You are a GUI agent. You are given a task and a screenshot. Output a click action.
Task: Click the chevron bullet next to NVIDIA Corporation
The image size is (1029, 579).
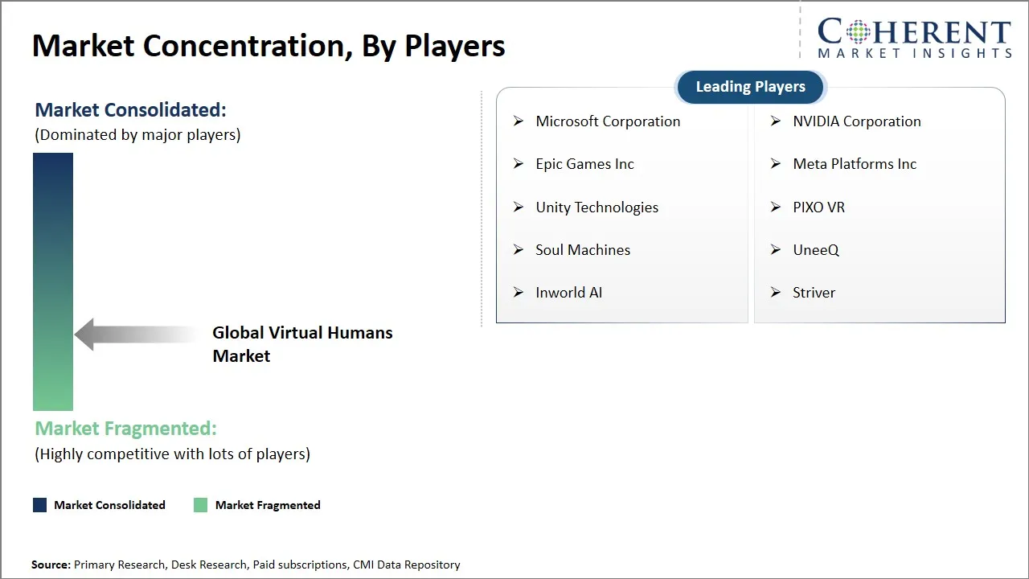[x=776, y=122]
